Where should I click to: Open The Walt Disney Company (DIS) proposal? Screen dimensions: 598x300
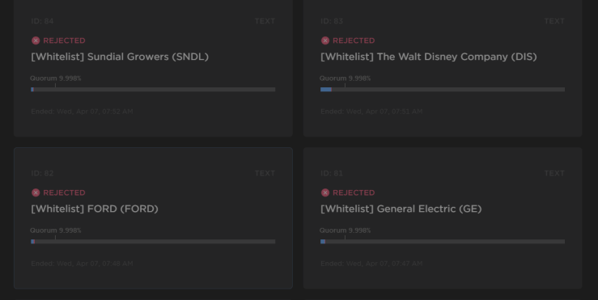tap(429, 57)
